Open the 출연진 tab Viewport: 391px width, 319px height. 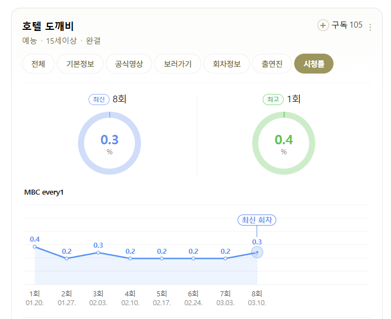(x=272, y=64)
